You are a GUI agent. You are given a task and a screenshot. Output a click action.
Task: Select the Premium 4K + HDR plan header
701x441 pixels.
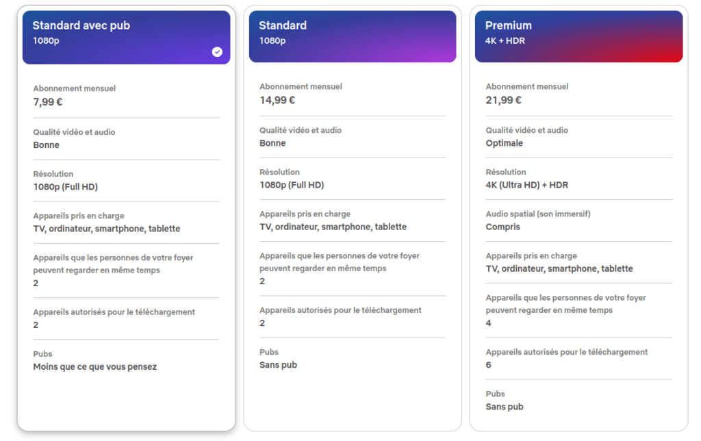pos(578,36)
